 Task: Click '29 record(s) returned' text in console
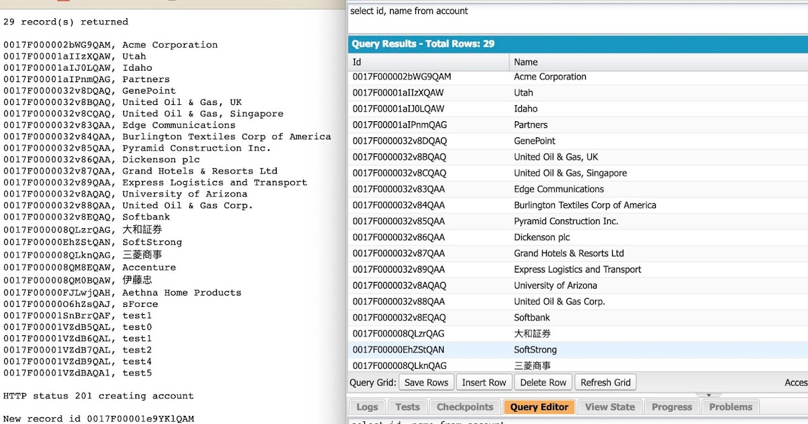point(66,22)
